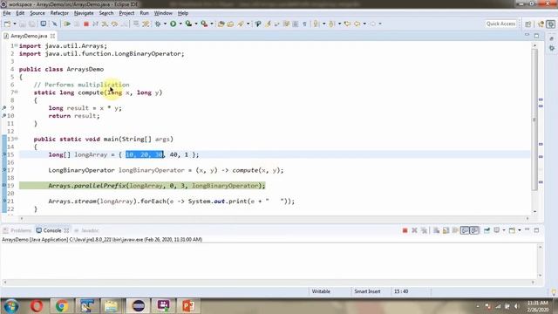Image resolution: width=558 pixels, height=314 pixels.
Task: Click the Debug bug icon in toolbar
Action: click(x=158, y=24)
